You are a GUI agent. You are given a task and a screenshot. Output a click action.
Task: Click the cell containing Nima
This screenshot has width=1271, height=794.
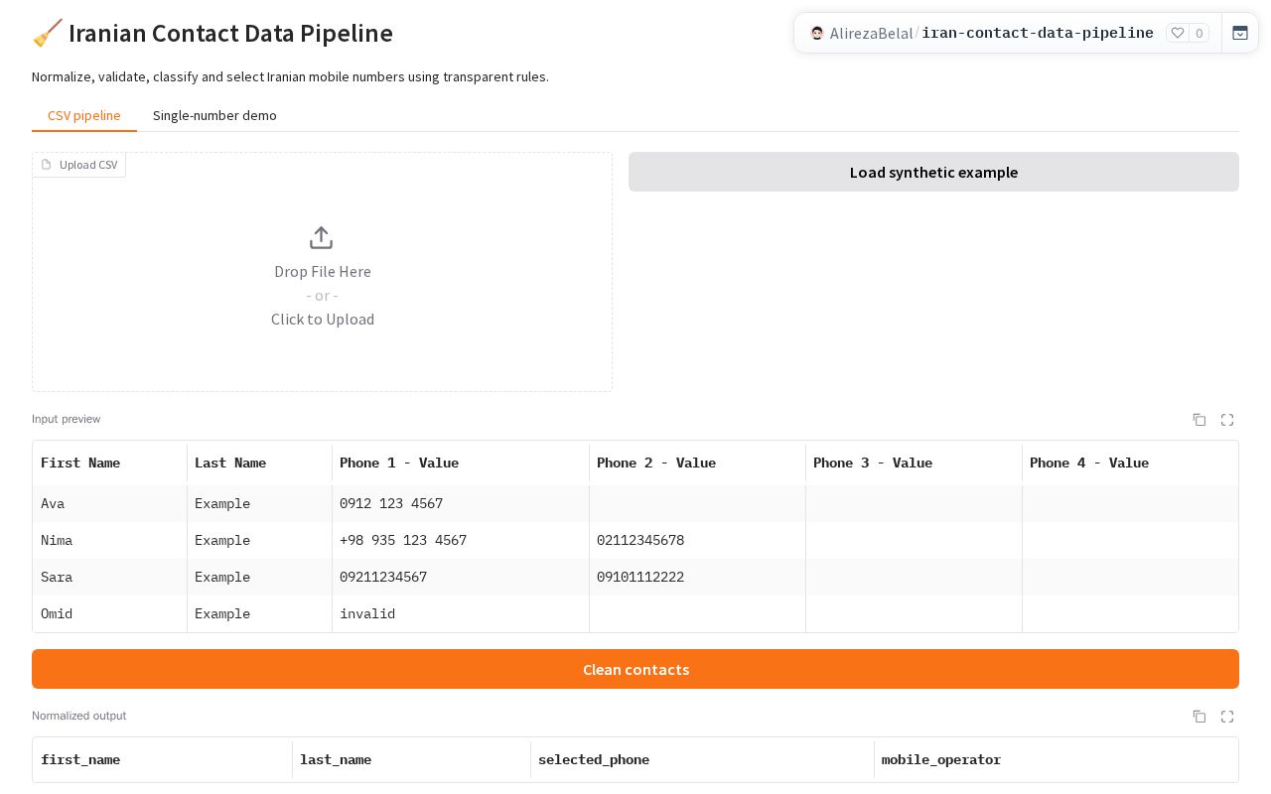pos(110,540)
